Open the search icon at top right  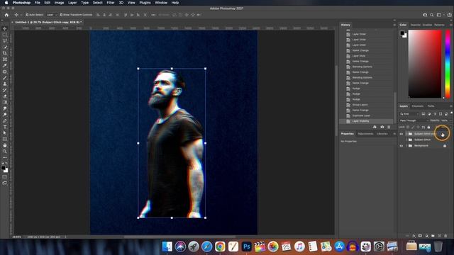[431, 15]
